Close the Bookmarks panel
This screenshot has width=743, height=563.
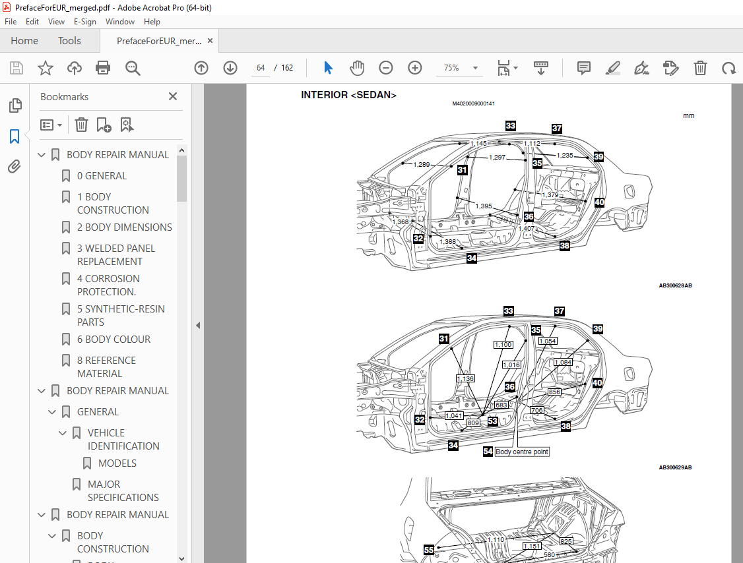click(173, 97)
